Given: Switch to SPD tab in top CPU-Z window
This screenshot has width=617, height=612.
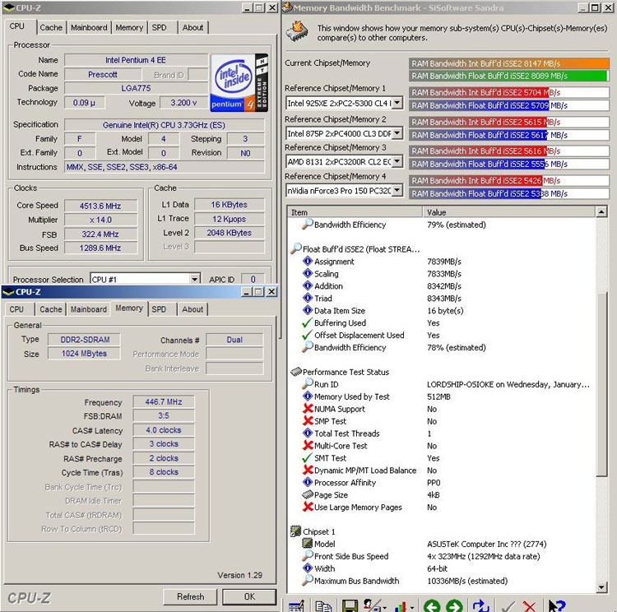Looking at the screenshot, I should 159,27.
